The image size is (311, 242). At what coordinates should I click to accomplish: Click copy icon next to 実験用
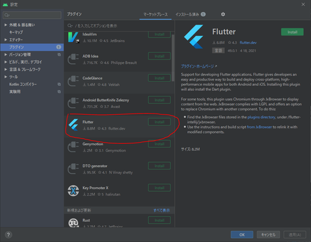pos(59,92)
